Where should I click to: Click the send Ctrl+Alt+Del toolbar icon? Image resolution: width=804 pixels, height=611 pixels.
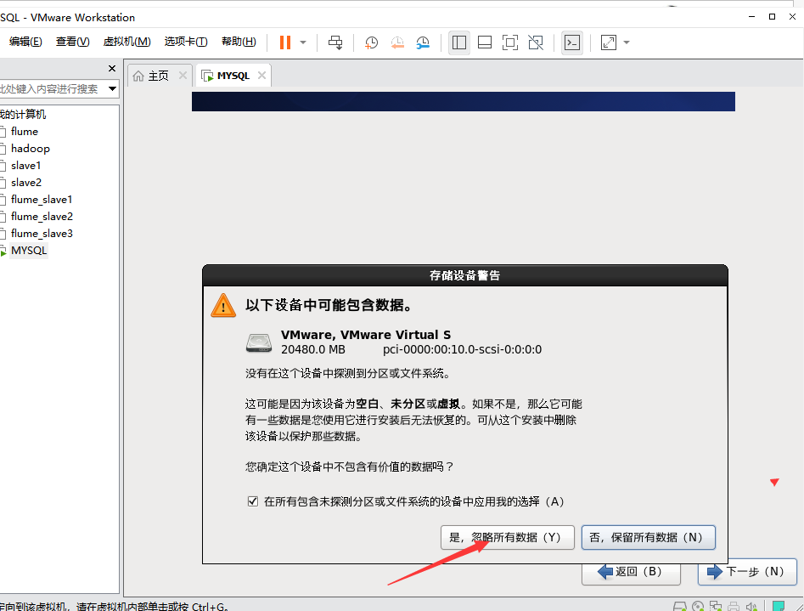coord(335,42)
